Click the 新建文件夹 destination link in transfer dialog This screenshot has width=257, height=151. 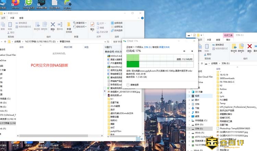[x=164, y=47]
